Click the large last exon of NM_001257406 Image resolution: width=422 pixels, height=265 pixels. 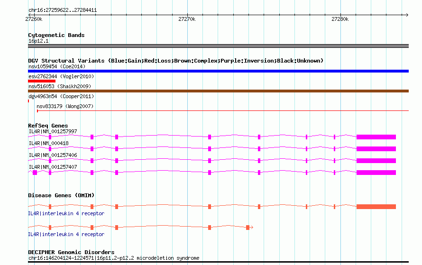[x=376, y=161]
